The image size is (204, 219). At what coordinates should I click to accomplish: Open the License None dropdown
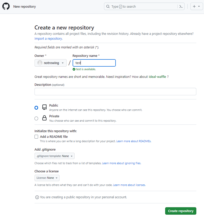click(47, 178)
